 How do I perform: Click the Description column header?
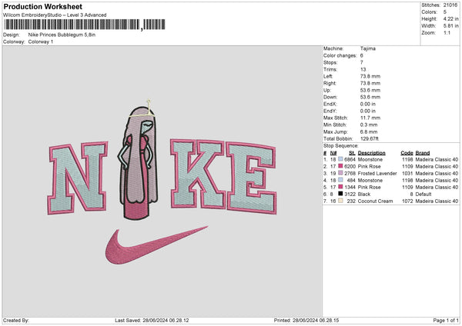pos(372,153)
